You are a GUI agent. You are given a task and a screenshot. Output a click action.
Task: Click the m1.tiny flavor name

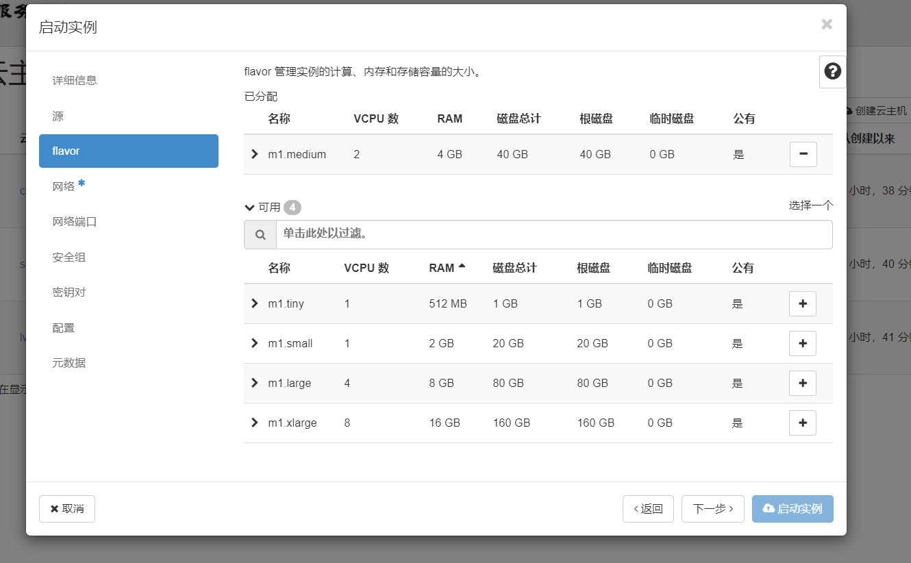point(286,303)
